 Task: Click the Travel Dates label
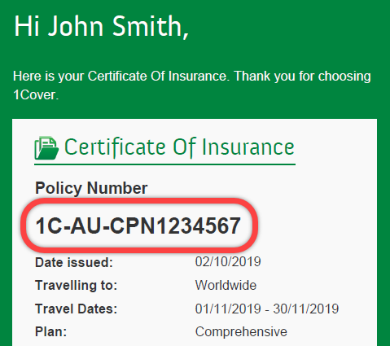[x=76, y=309]
